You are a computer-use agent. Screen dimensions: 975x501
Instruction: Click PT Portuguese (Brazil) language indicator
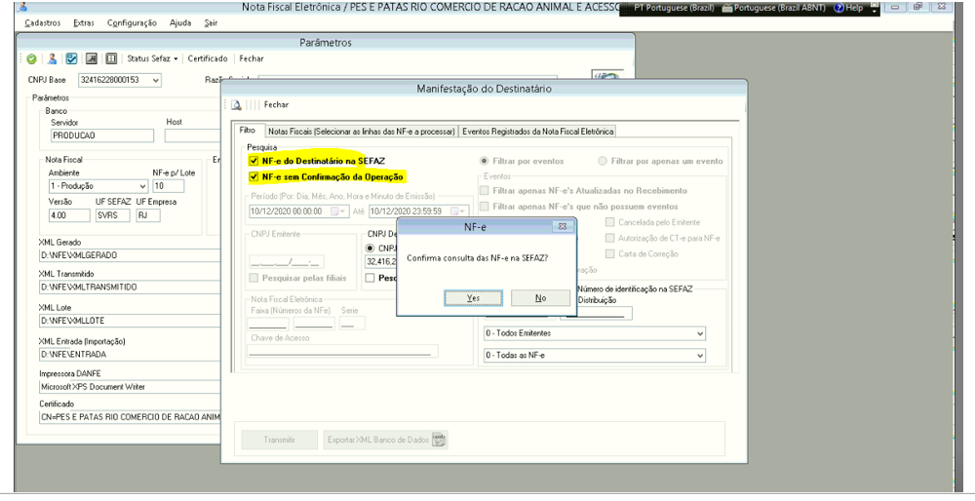674,8
